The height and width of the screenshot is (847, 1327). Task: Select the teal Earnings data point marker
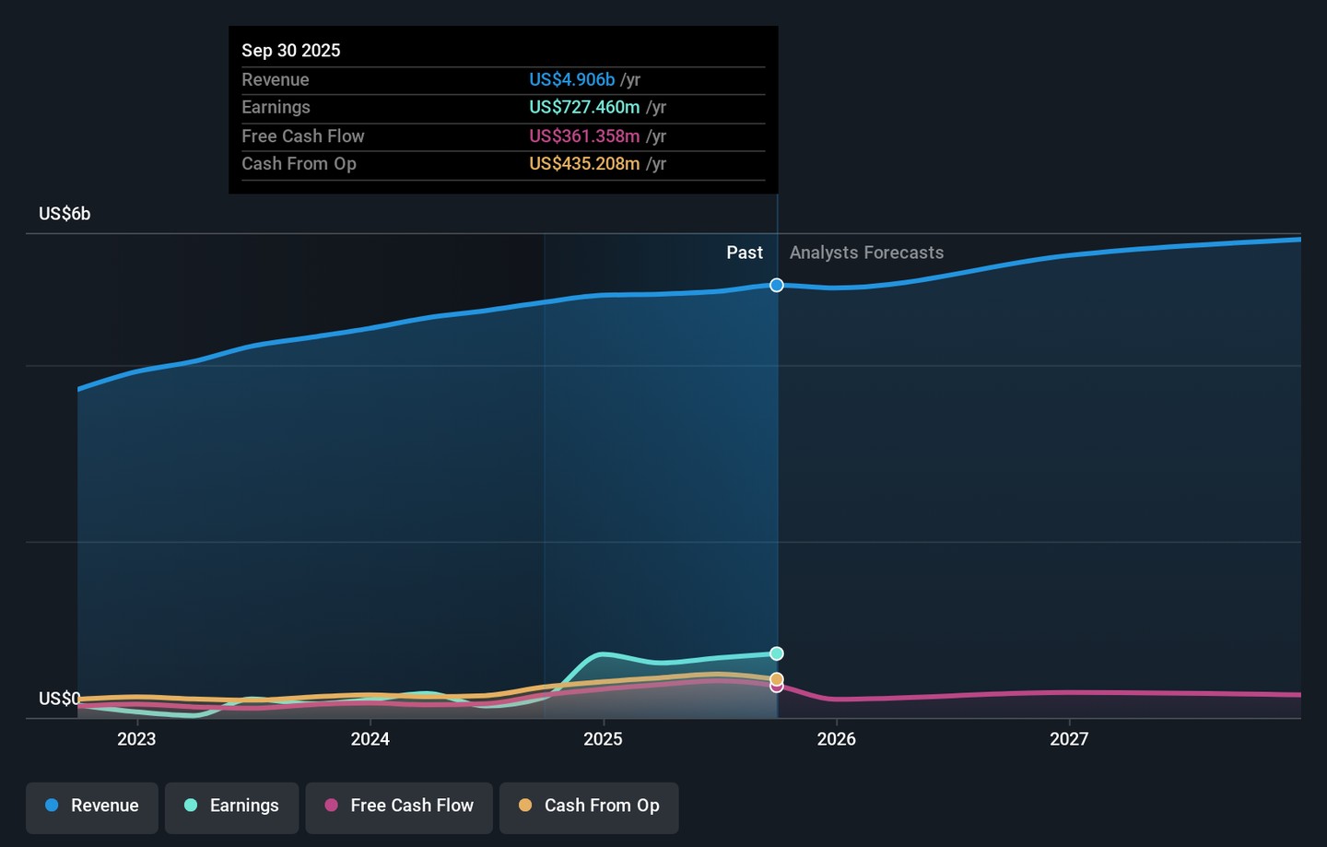[x=777, y=653]
